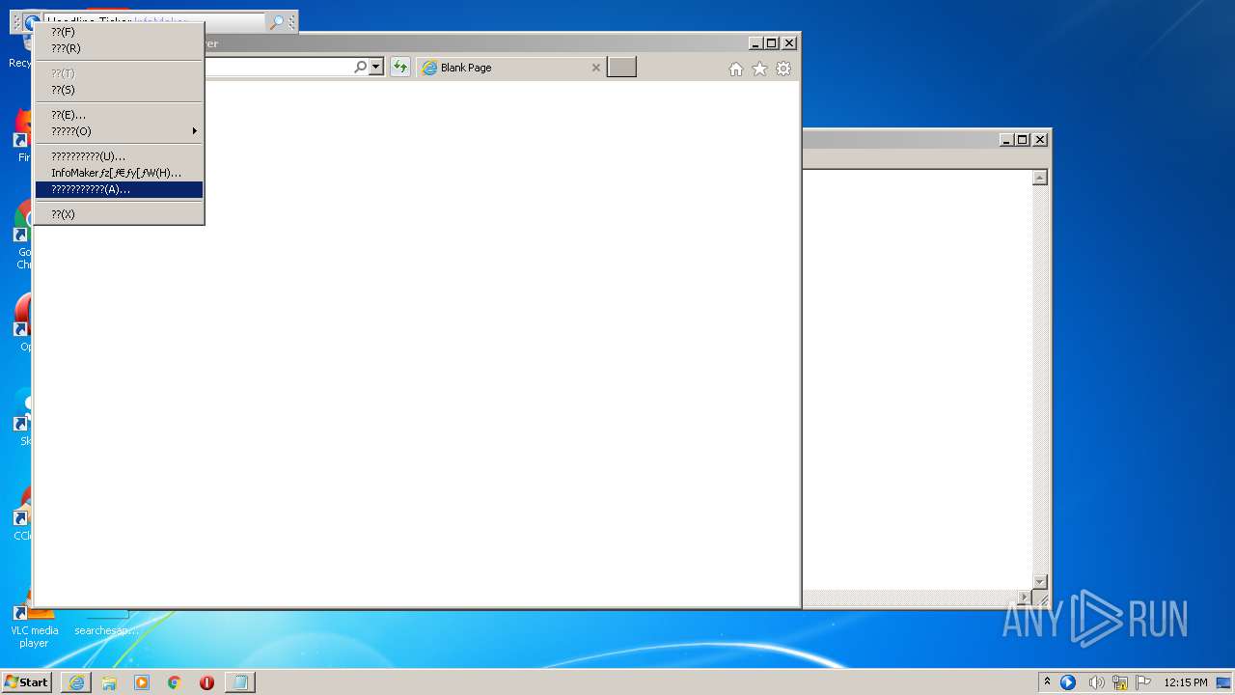Click the horizontal scroll right arrow in background window

click(x=1025, y=598)
